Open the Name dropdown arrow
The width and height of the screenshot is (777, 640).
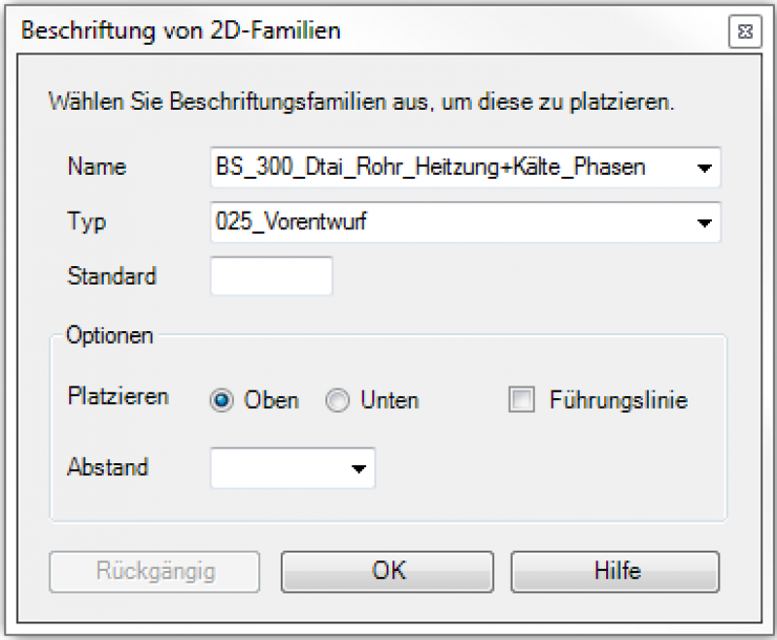pos(704,167)
